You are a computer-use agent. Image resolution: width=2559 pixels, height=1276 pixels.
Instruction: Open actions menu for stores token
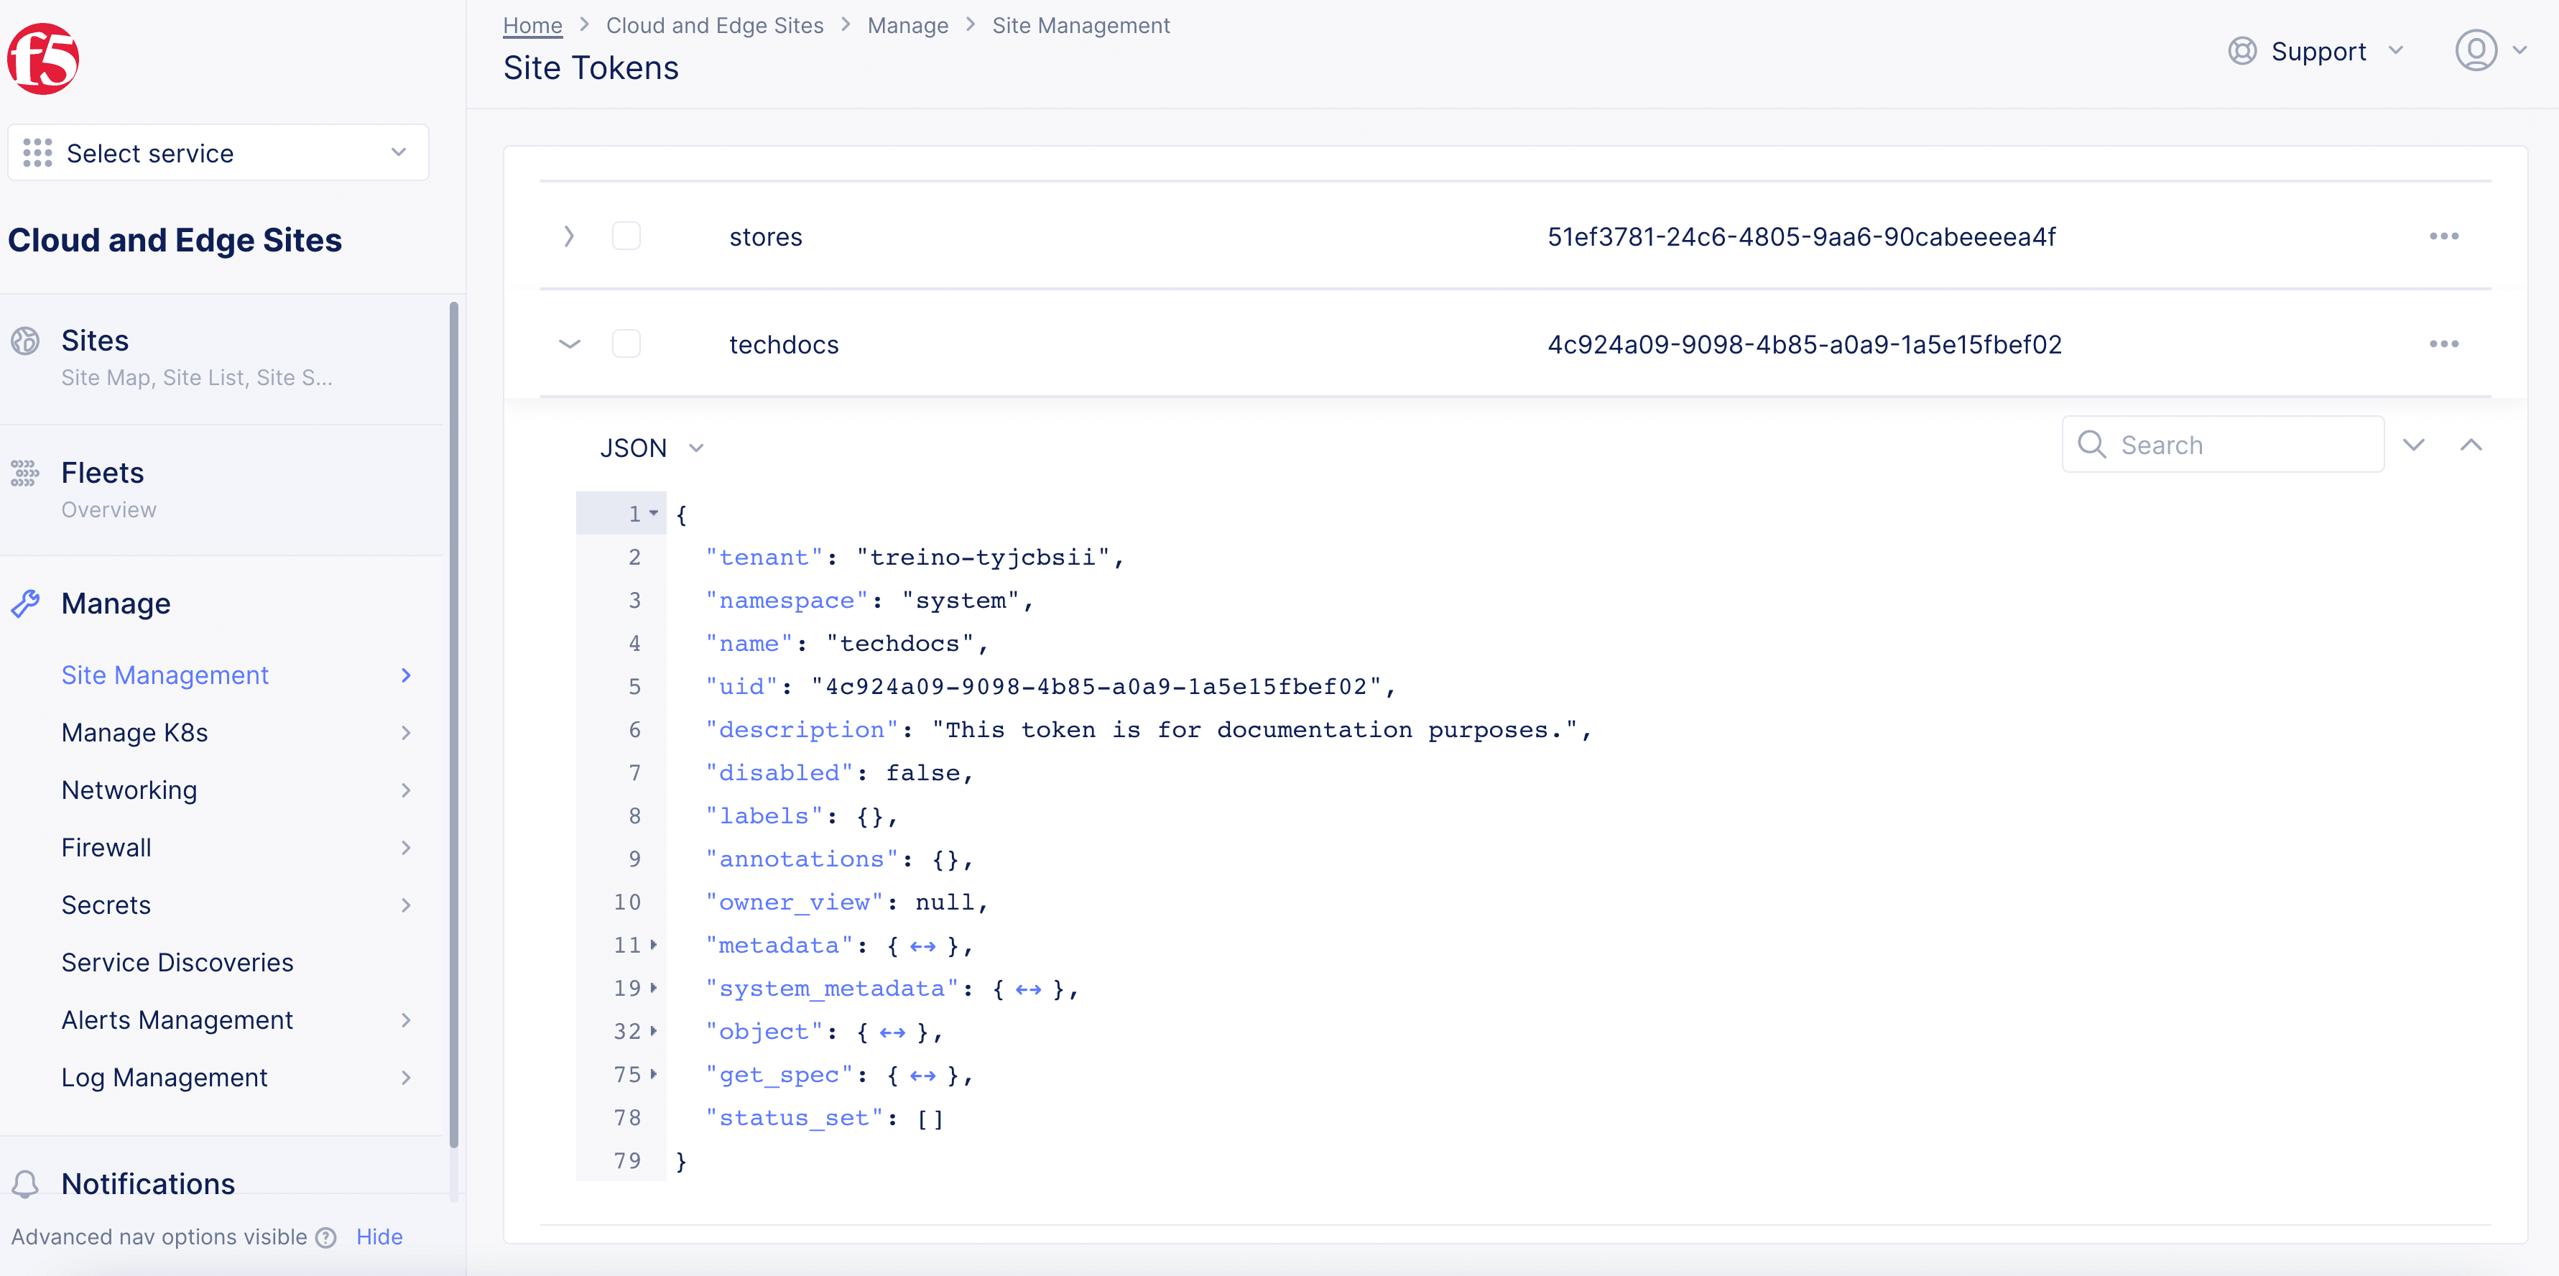point(2444,236)
